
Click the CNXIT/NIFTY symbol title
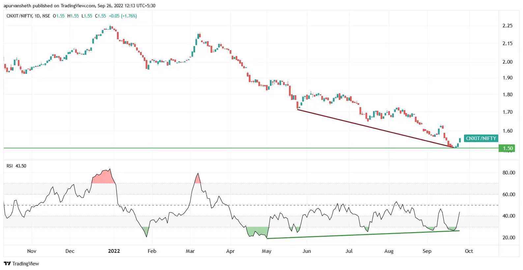click(19, 16)
